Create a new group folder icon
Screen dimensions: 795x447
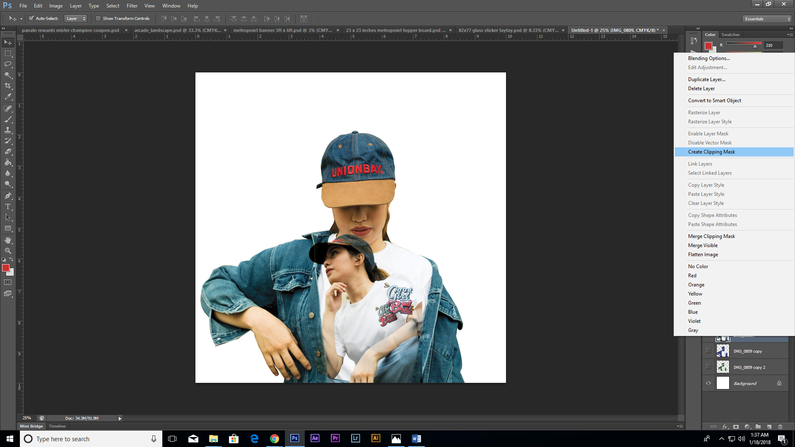tap(758, 426)
